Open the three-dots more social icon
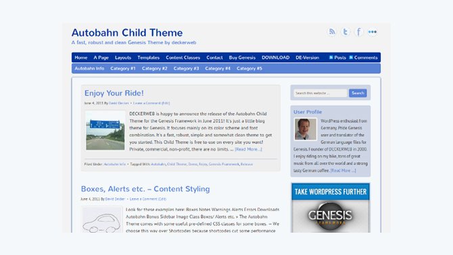The width and height of the screenshot is (453, 255). pyautogui.click(x=372, y=32)
